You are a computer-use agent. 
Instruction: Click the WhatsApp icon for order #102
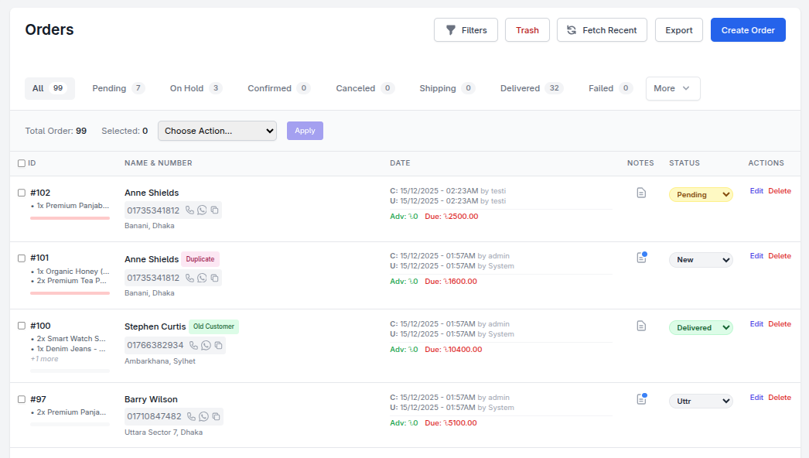202,210
